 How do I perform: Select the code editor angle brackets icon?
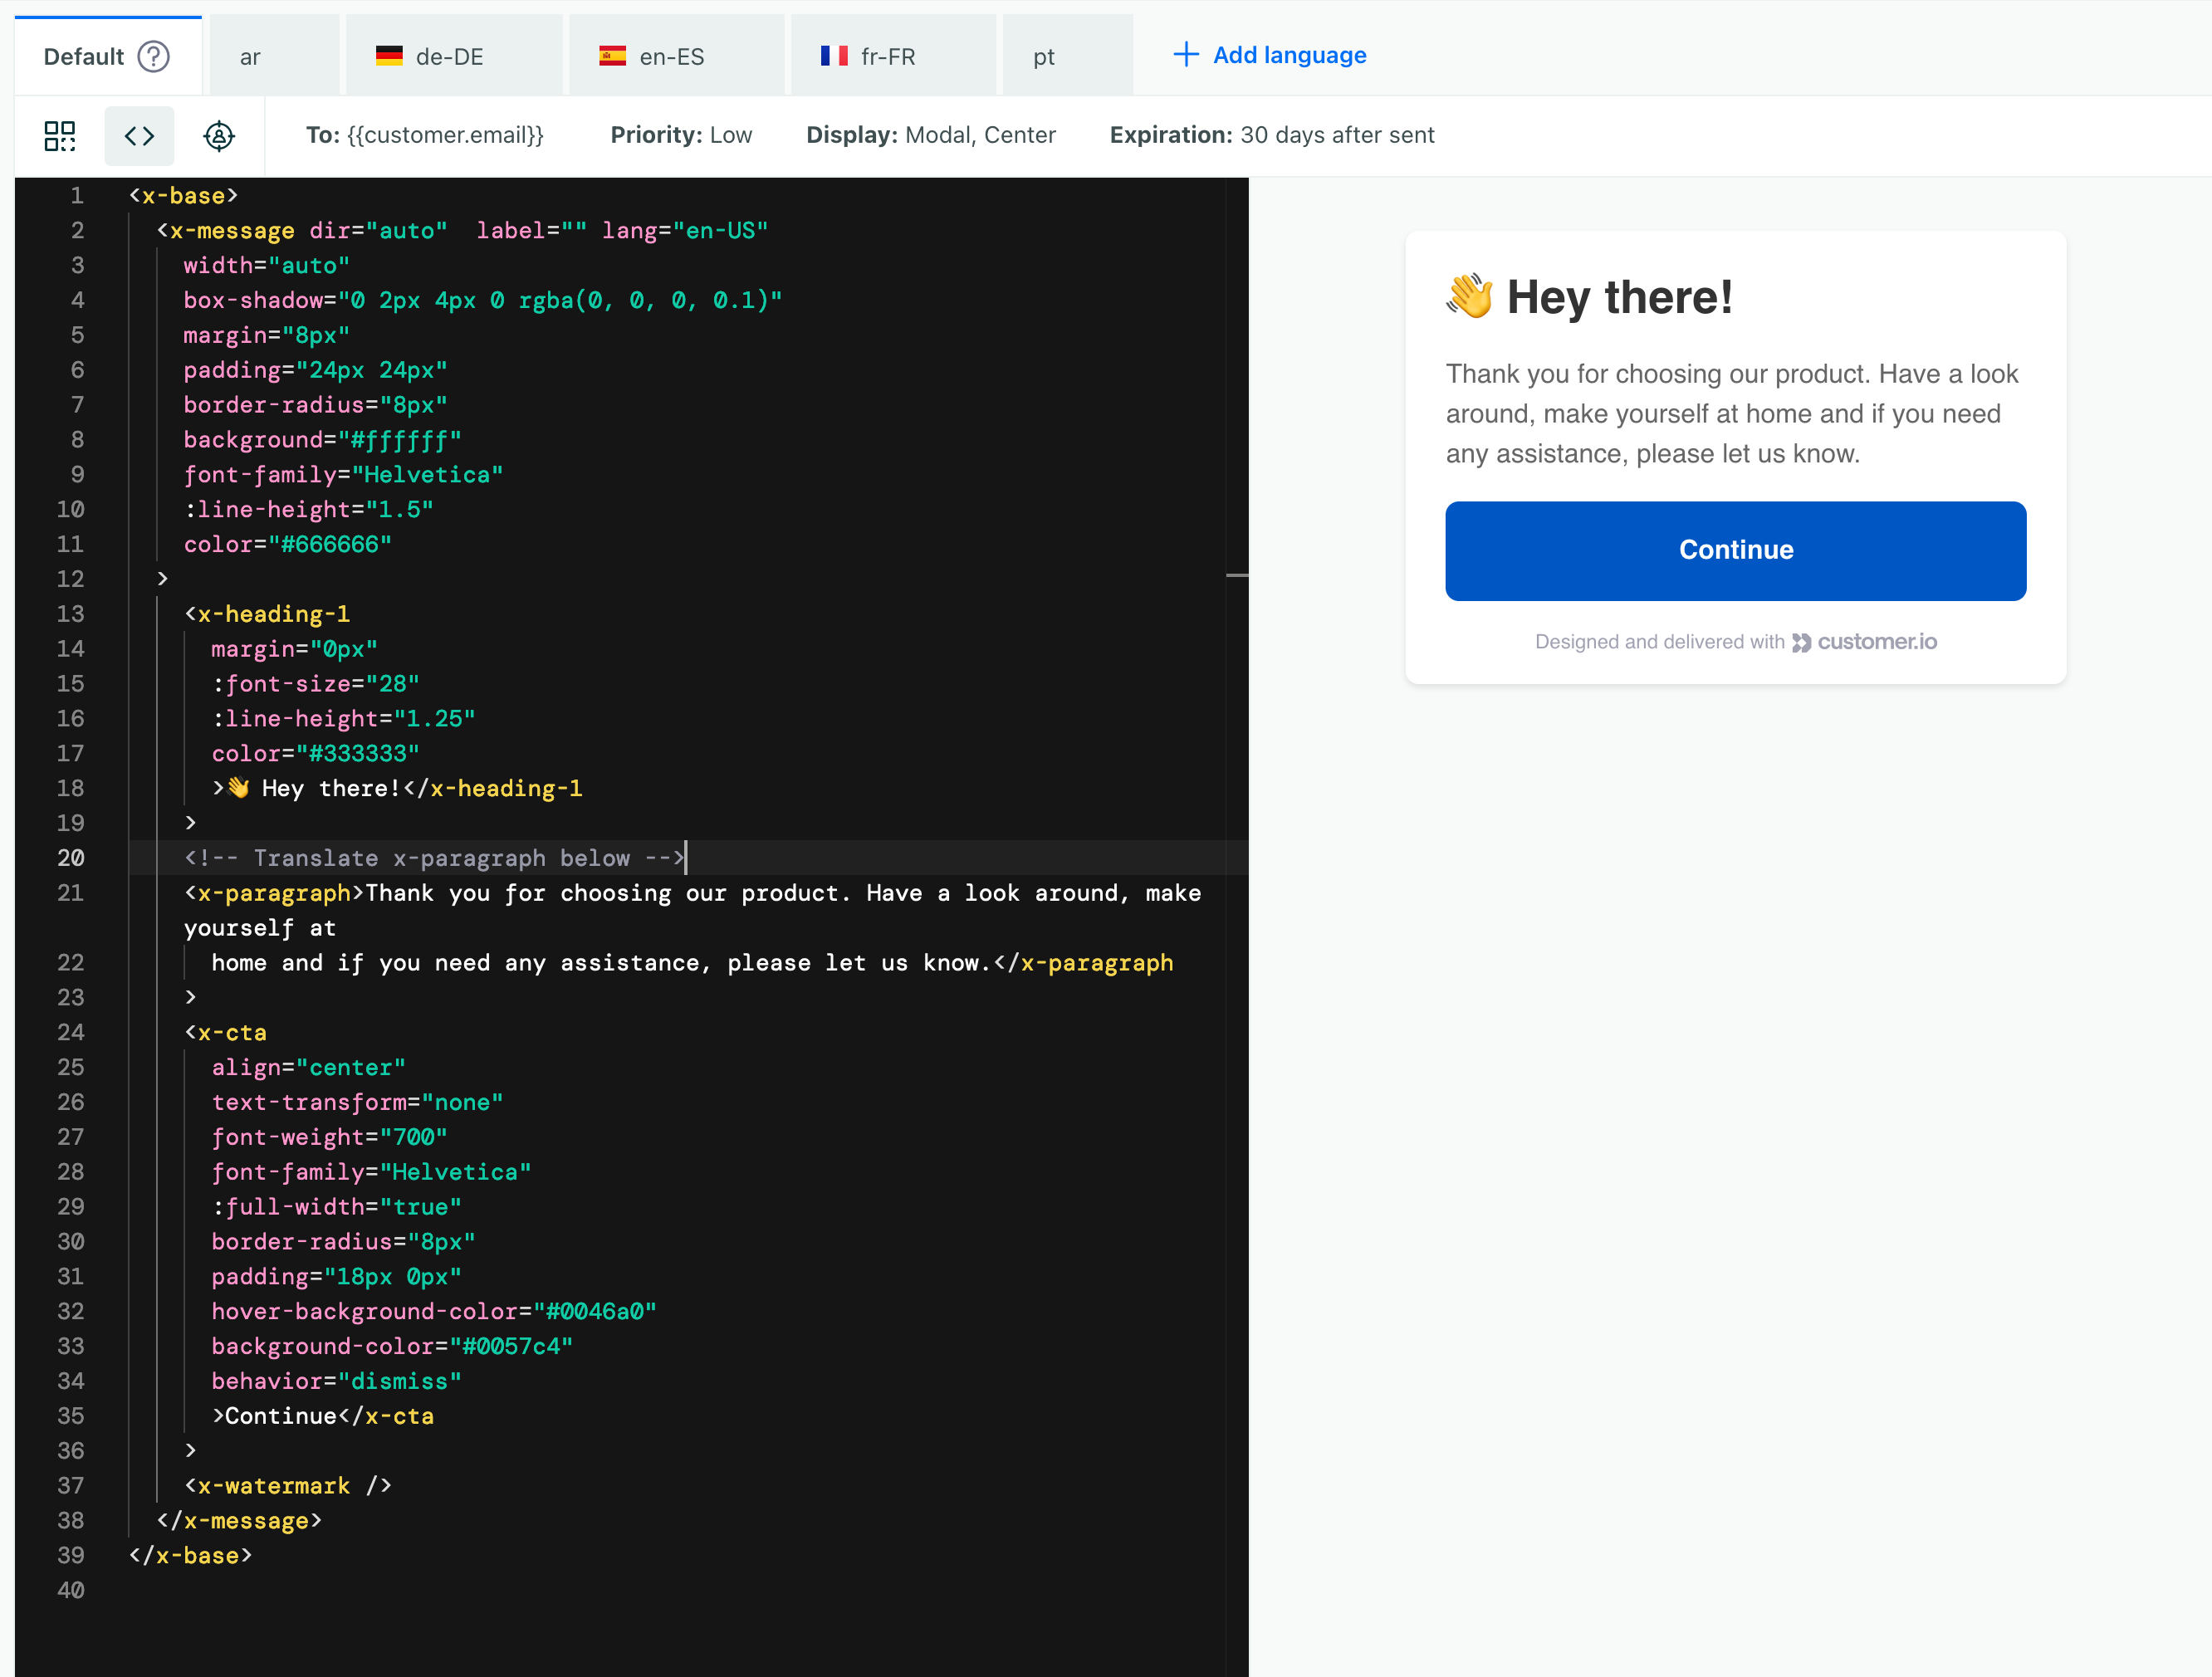pyautogui.click(x=139, y=136)
